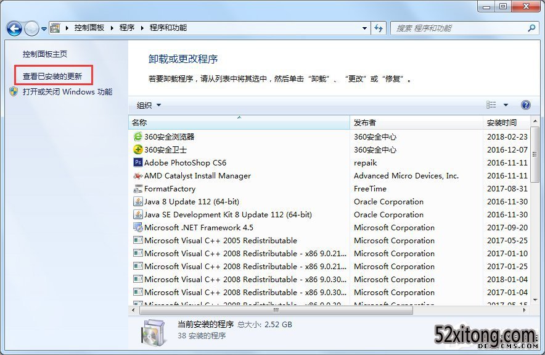Select Adobe PhotoShop CS6 row name
545x355 pixels.
[x=185, y=162]
